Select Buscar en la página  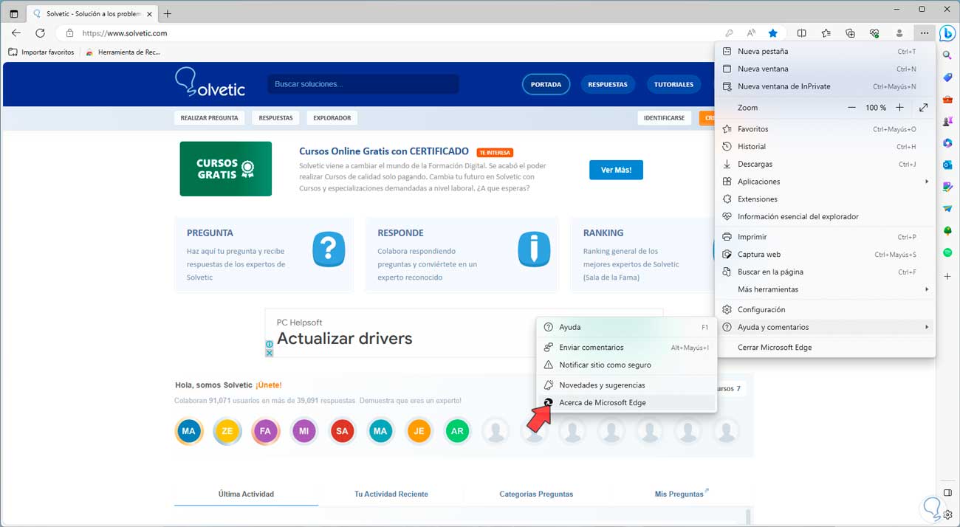pyautogui.click(x=824, y=272)
